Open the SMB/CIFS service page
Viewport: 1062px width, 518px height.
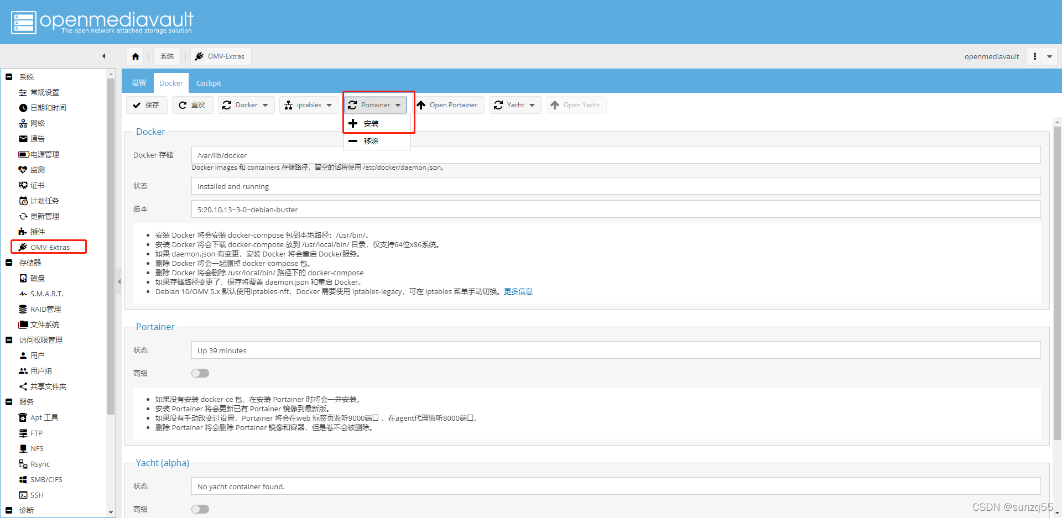(46, 479)
